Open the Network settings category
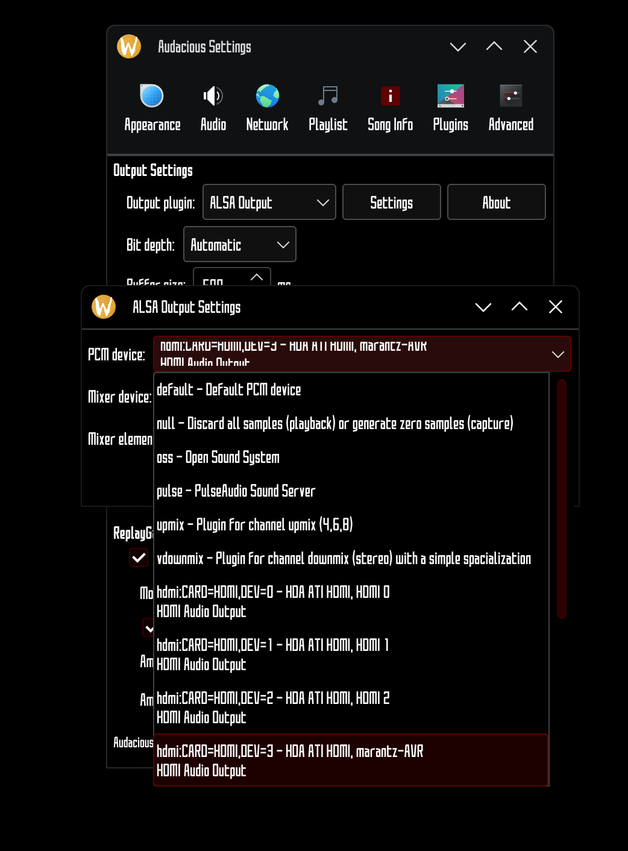Image resolution: width=628 pixels, height=851 pixels. click(x=267, y=108)
